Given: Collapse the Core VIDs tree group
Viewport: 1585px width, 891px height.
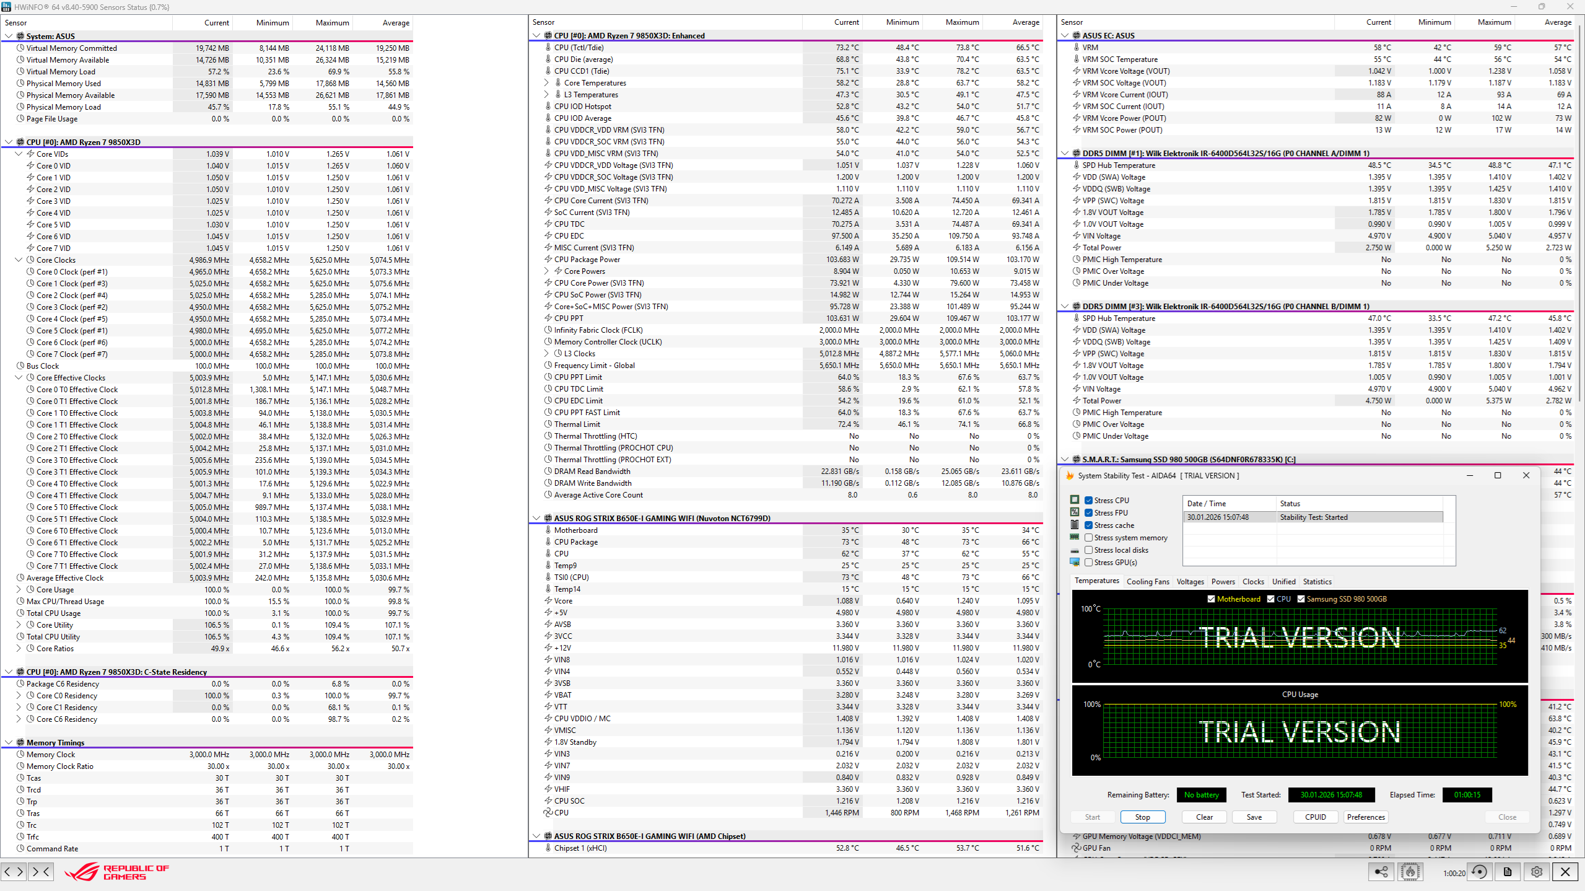Looking at the screenshot, I should [x=19, y=154].
